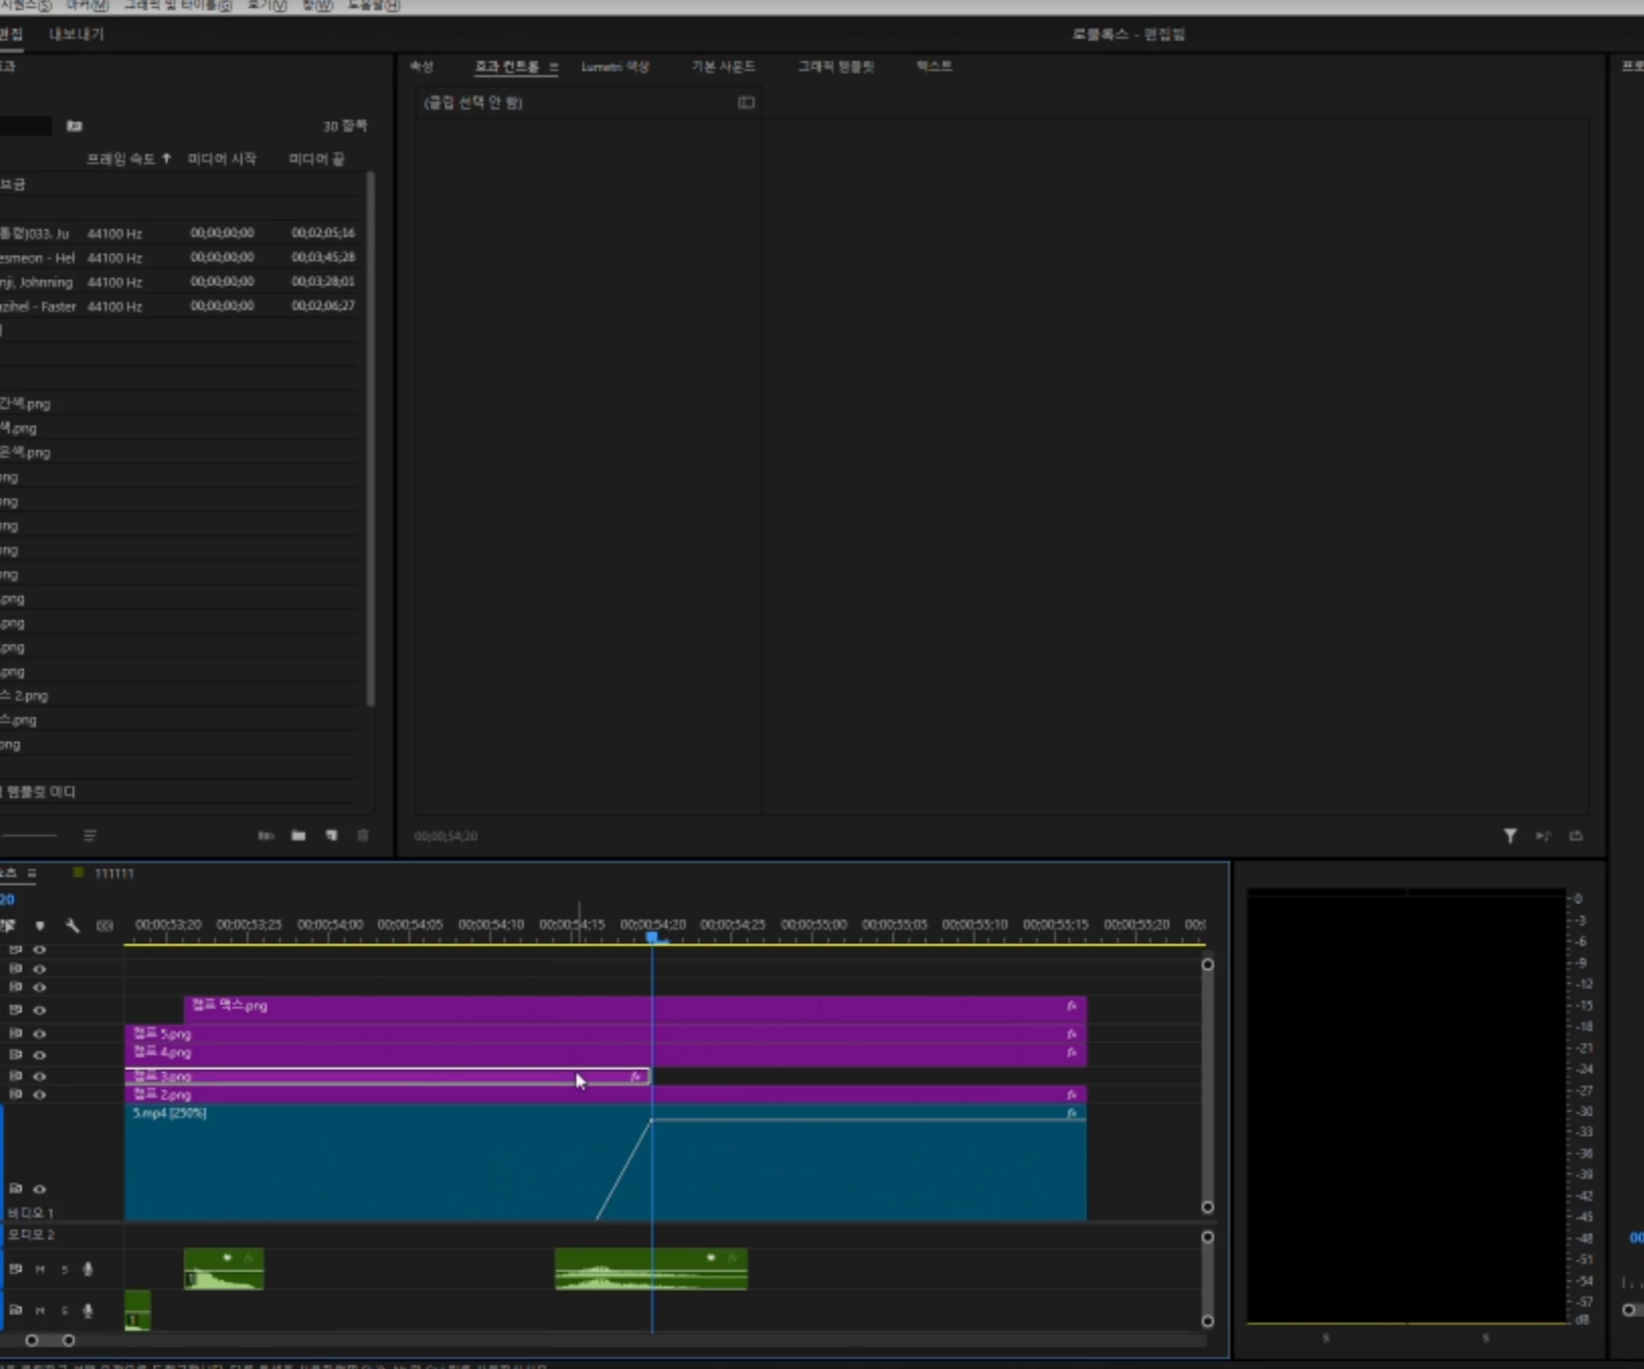The width and height of the screenshot is (1644, 1369).
Task: Click the add marker icon in timeline
Action: coord(40,926)
